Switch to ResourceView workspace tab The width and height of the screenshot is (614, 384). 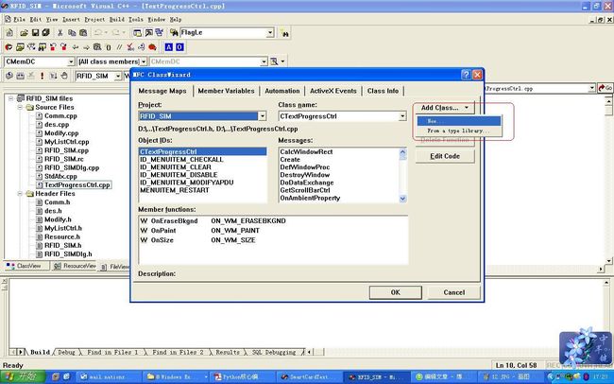[75, 266]
